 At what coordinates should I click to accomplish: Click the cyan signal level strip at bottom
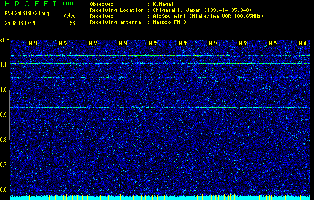pyautogui.click(x=160, y=198)
